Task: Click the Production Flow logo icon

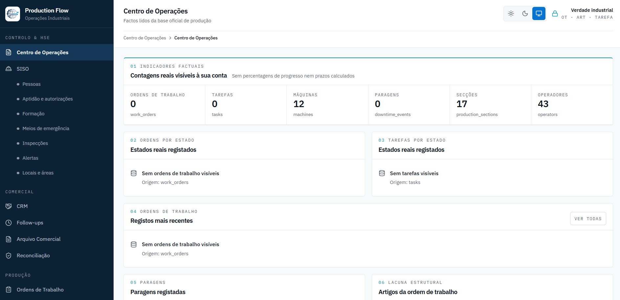Action: pos(13,14)
